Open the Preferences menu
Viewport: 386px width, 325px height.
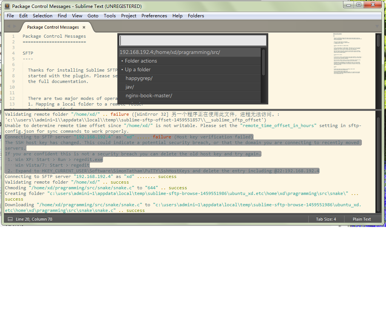tap(154, 16)
